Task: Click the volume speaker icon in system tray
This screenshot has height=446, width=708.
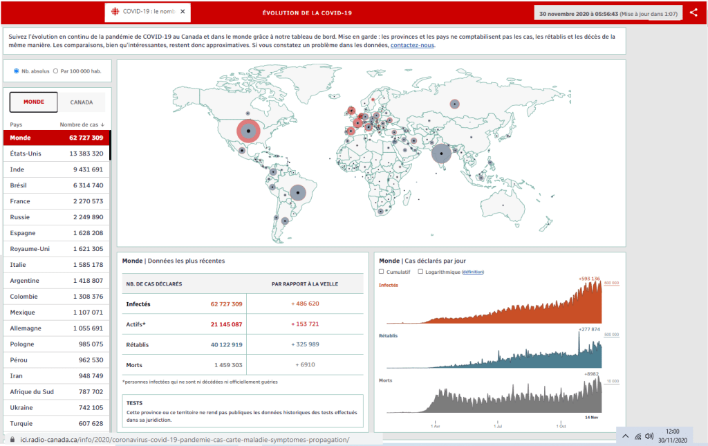Action: (649, 436)
